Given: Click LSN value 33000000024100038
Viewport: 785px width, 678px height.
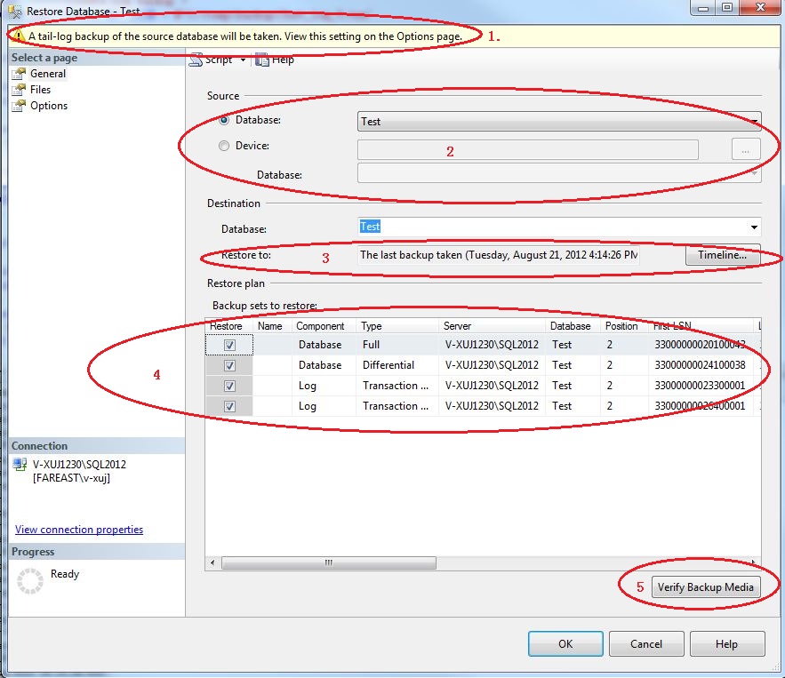Looking at the screenshot, I should click(700, 365).
